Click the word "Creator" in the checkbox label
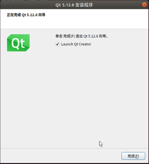The height and width of the screenshot is (164, 149). (x=85, y=44)
